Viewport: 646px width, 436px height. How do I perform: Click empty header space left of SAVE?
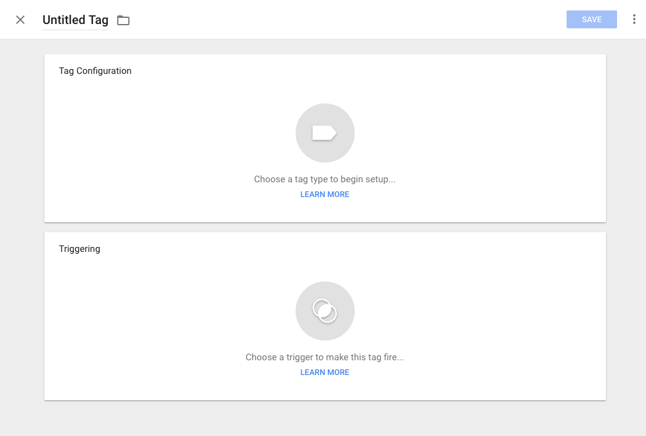tap(369, 20)
